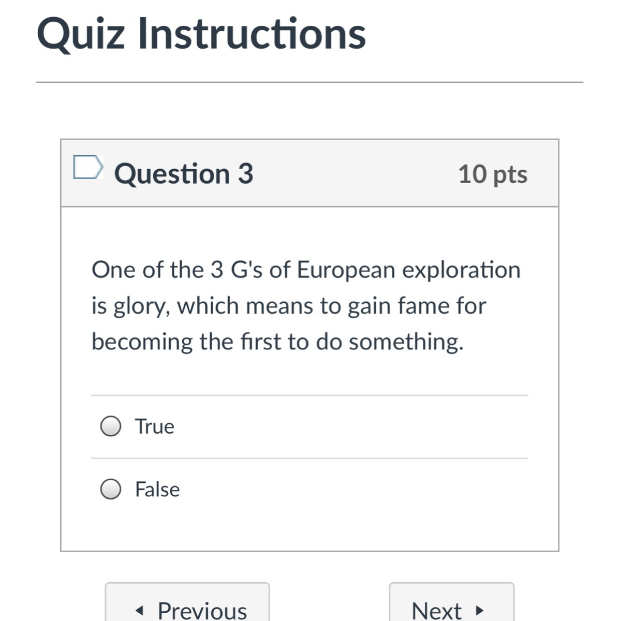620x621 pixels.
Task: Flag Question 3 for review
Action: click(x=87, y=167)
